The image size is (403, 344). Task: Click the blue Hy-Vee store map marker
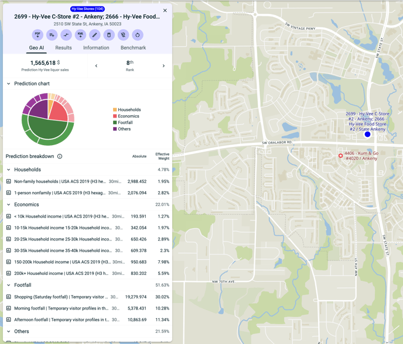(367, 134)
